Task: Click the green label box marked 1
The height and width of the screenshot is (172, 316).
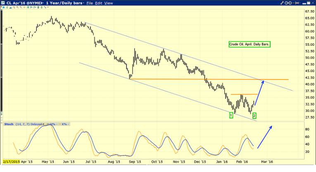Action: [231, 116]
